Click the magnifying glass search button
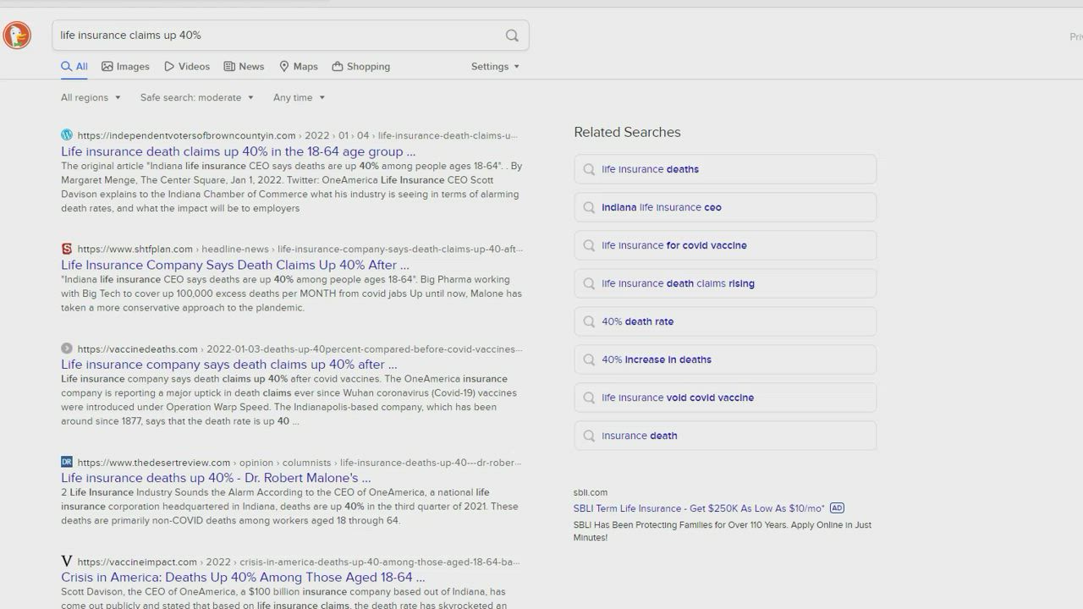This screenshot has width=1083, height=609. pos(512,36)
